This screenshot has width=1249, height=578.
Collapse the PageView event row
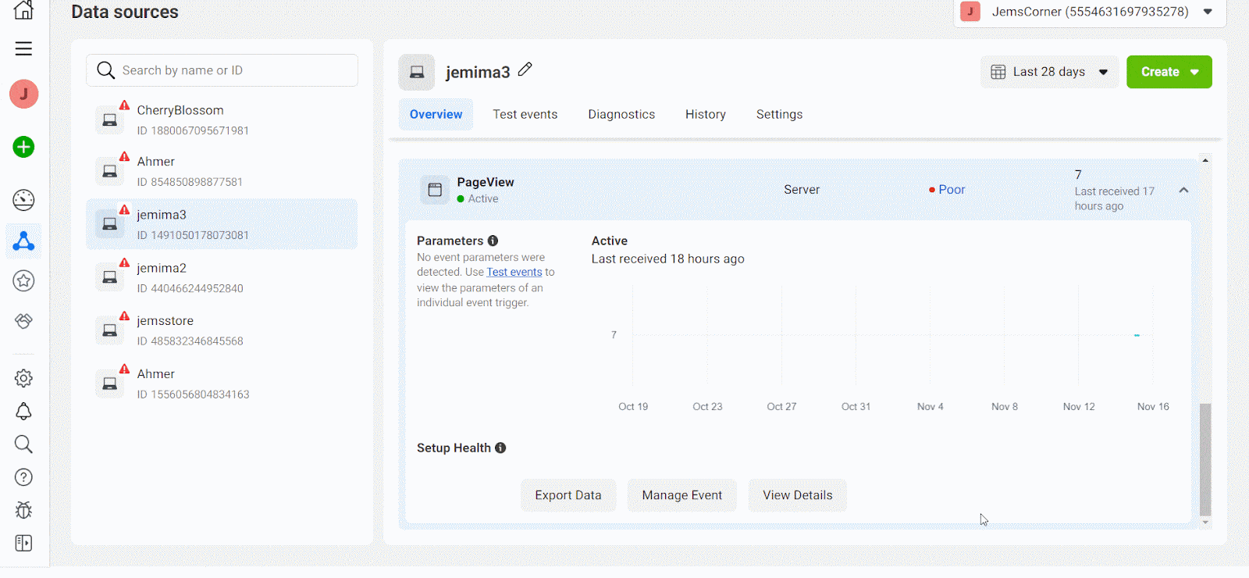pos(1183,190)
